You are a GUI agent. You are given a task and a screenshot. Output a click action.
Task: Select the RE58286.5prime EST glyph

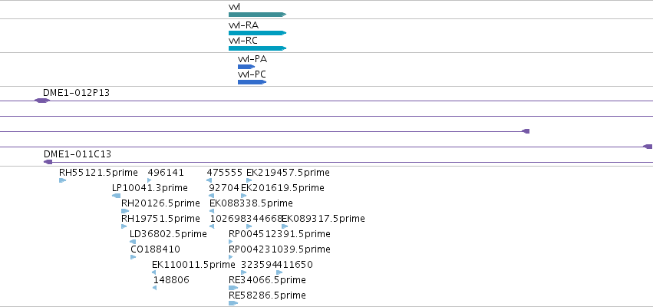pos(233,303)
